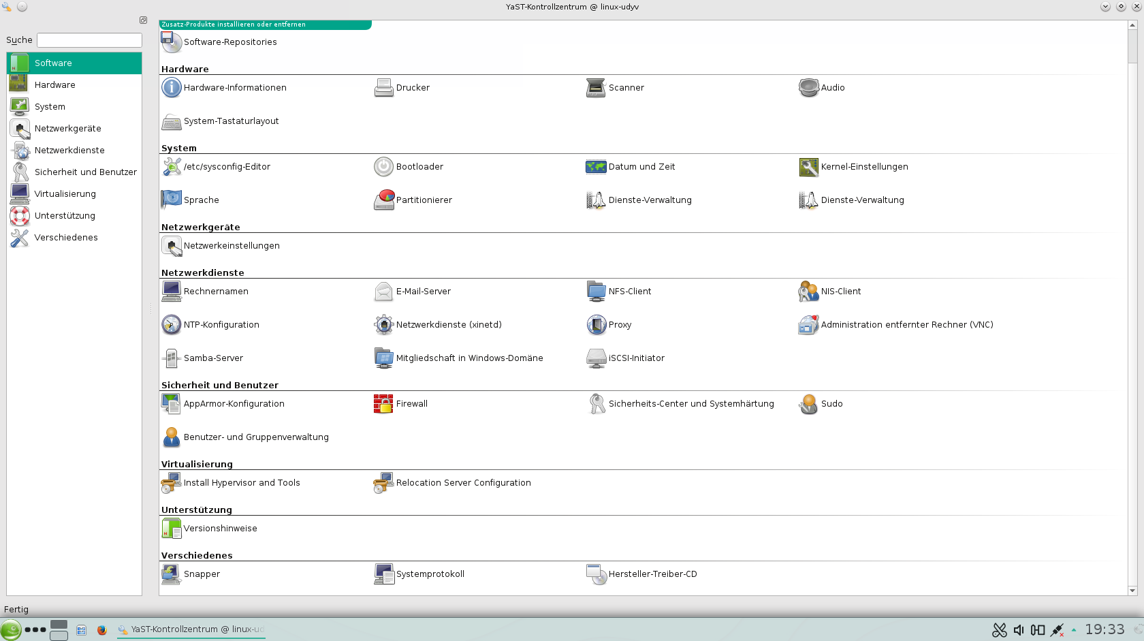Launch the Partitionierer tool

pos(424,200)
